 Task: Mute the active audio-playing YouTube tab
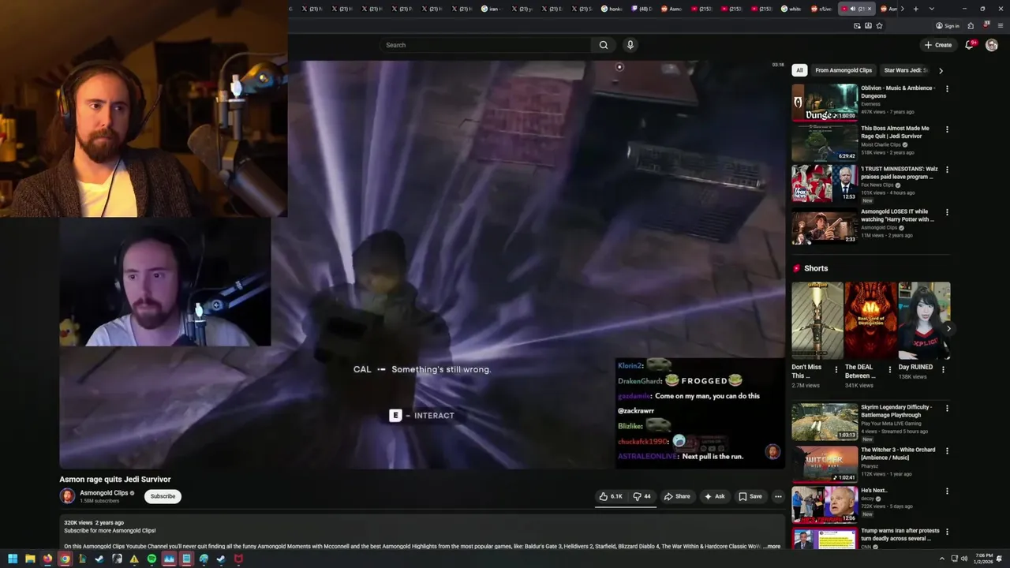(x=853, y=9)
